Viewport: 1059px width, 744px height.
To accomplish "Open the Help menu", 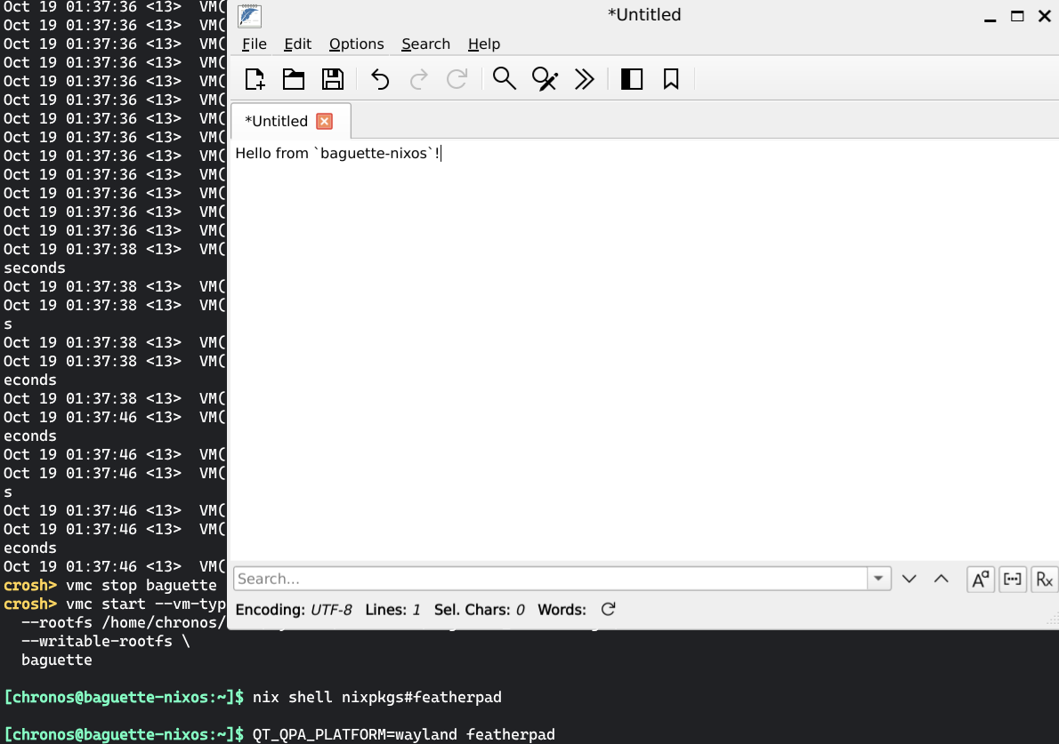I will point(483,44).
